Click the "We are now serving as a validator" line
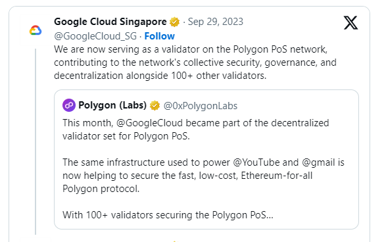 191,49
